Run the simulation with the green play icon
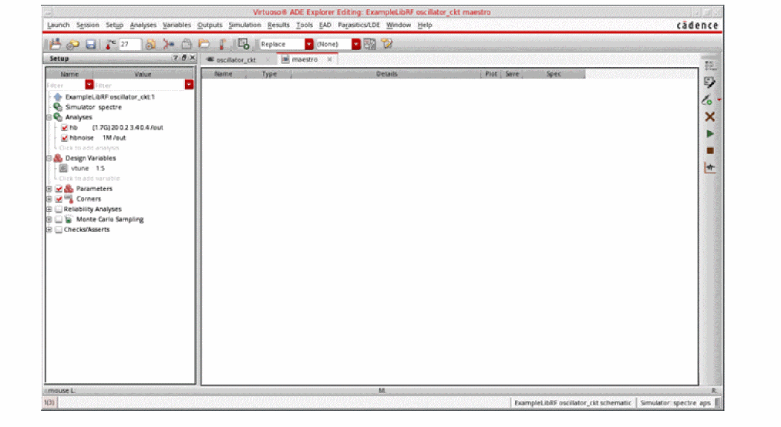Viewport: 781px width, 427px height. (x=710, y=134)
